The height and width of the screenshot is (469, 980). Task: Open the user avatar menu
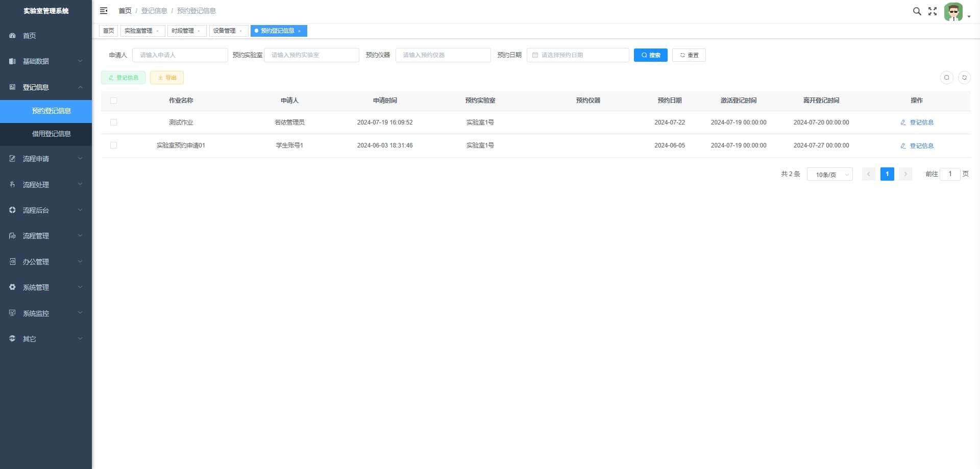pos(953,12)
